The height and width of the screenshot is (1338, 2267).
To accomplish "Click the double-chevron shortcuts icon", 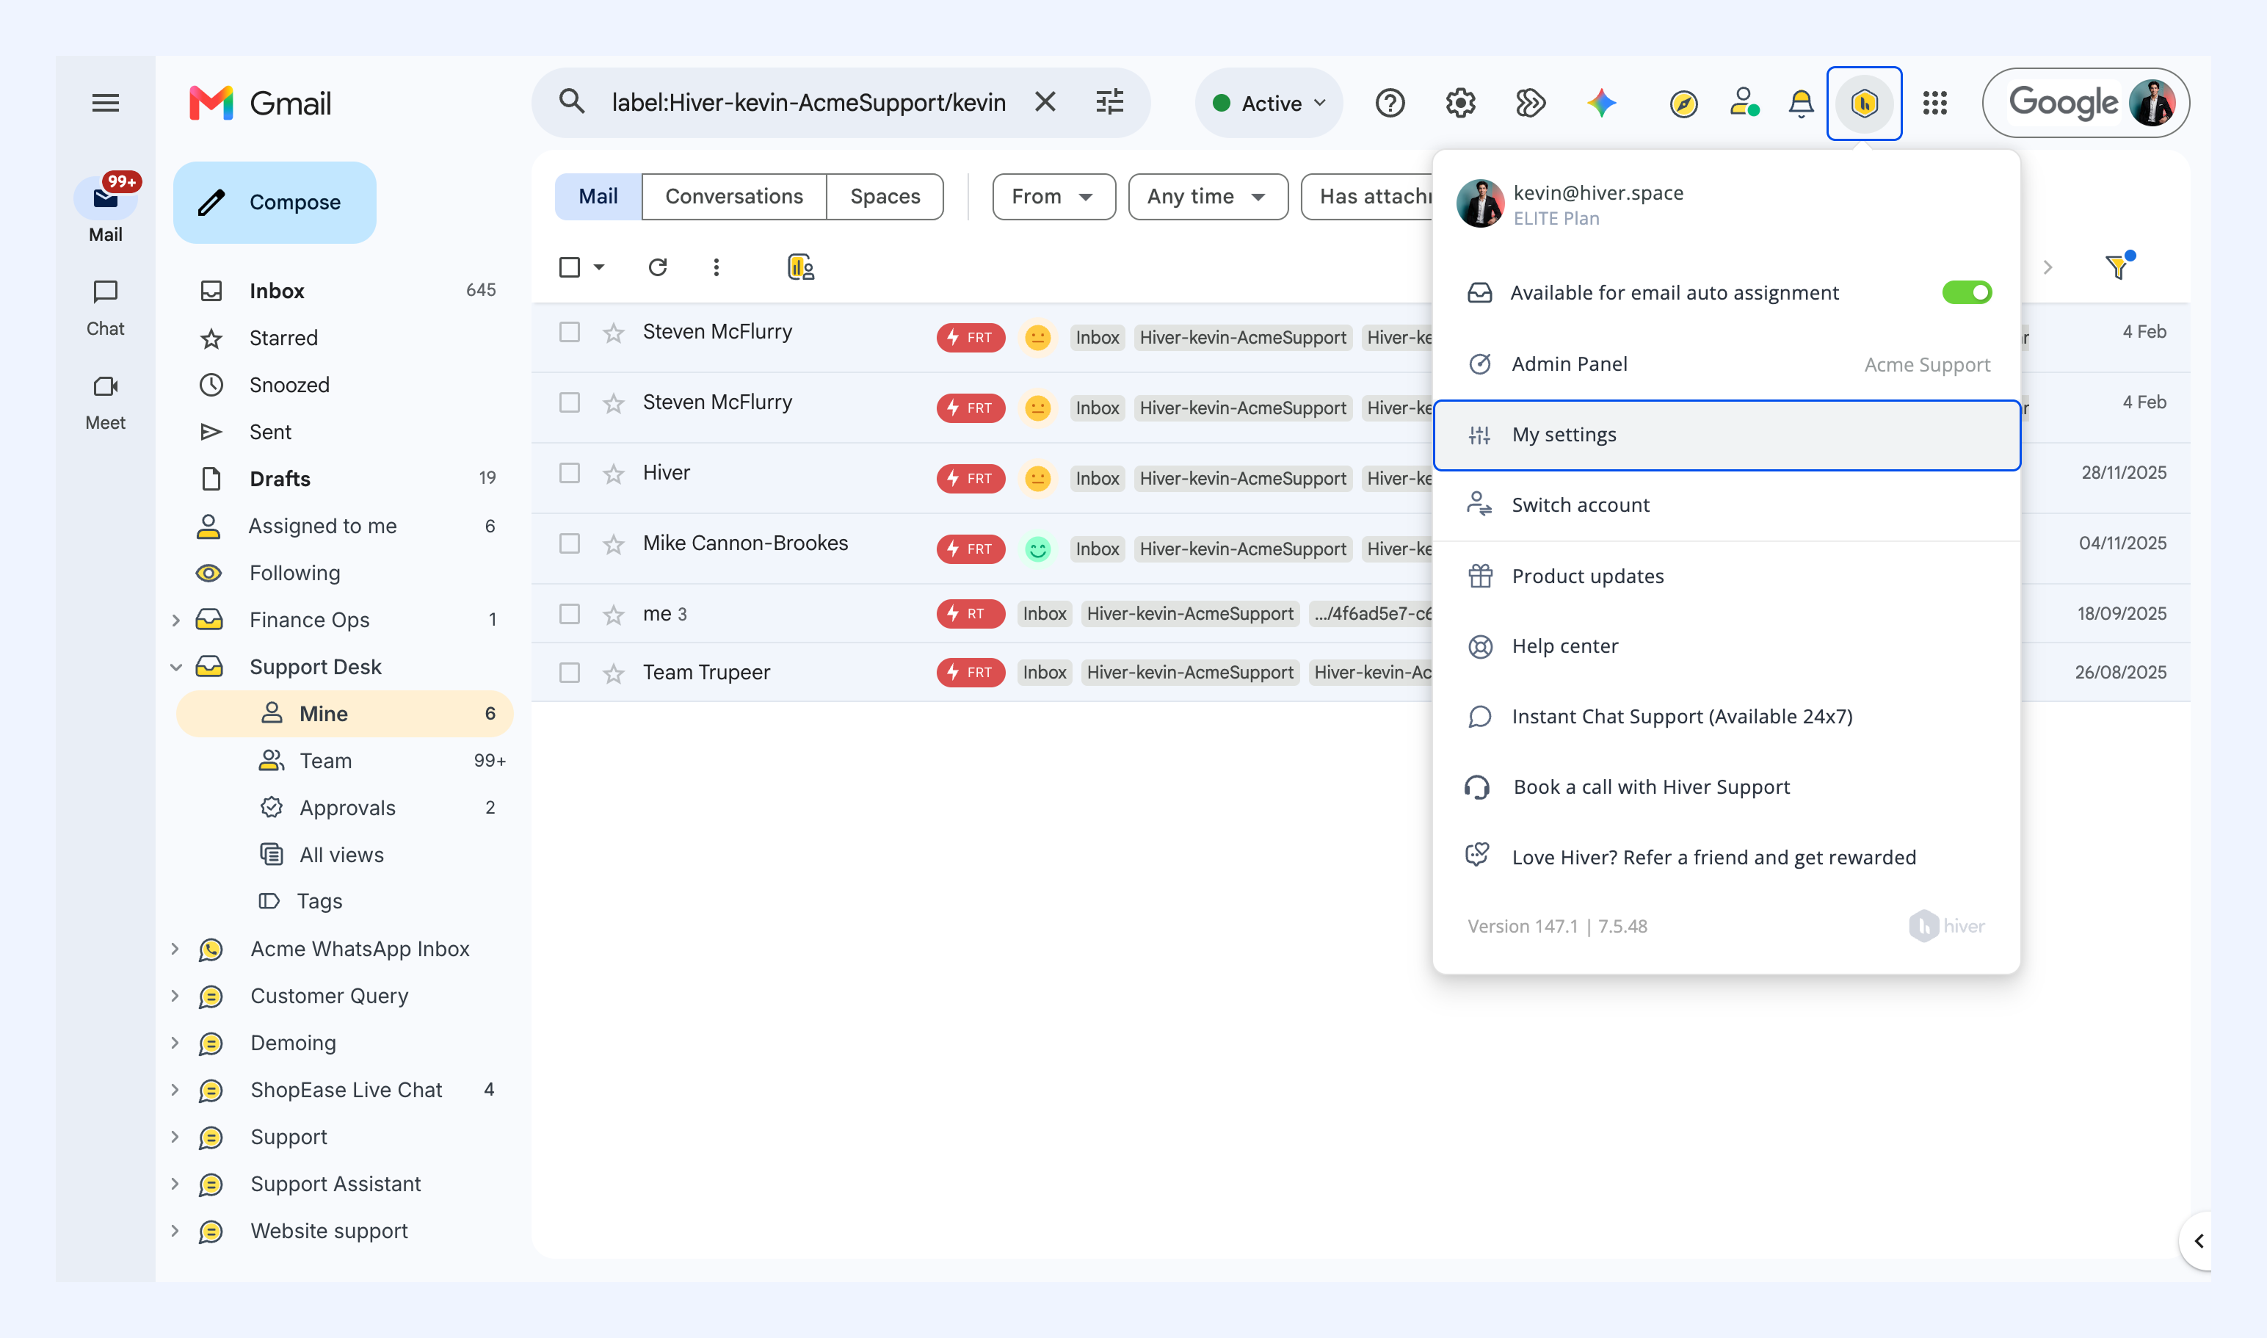I will [1531, 104].
